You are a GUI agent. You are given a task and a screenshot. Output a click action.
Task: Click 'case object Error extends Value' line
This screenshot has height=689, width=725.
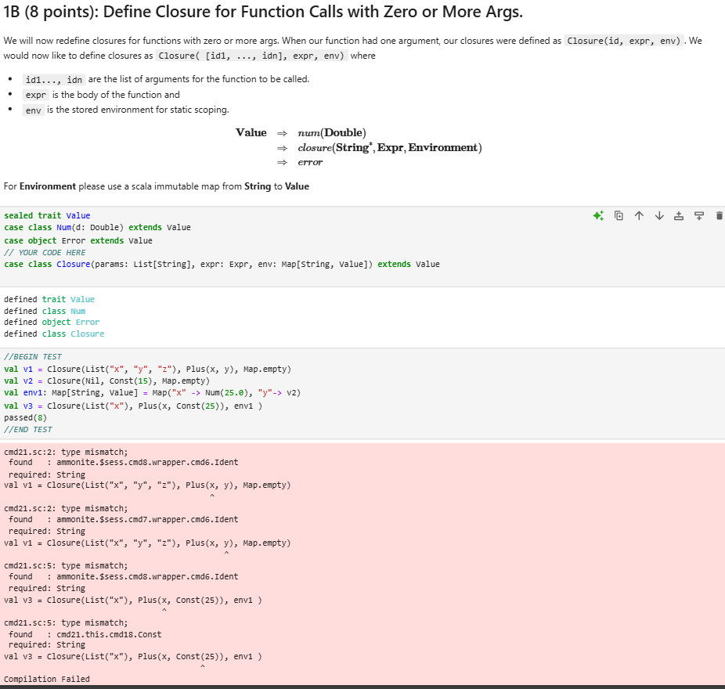click(78, 240)
